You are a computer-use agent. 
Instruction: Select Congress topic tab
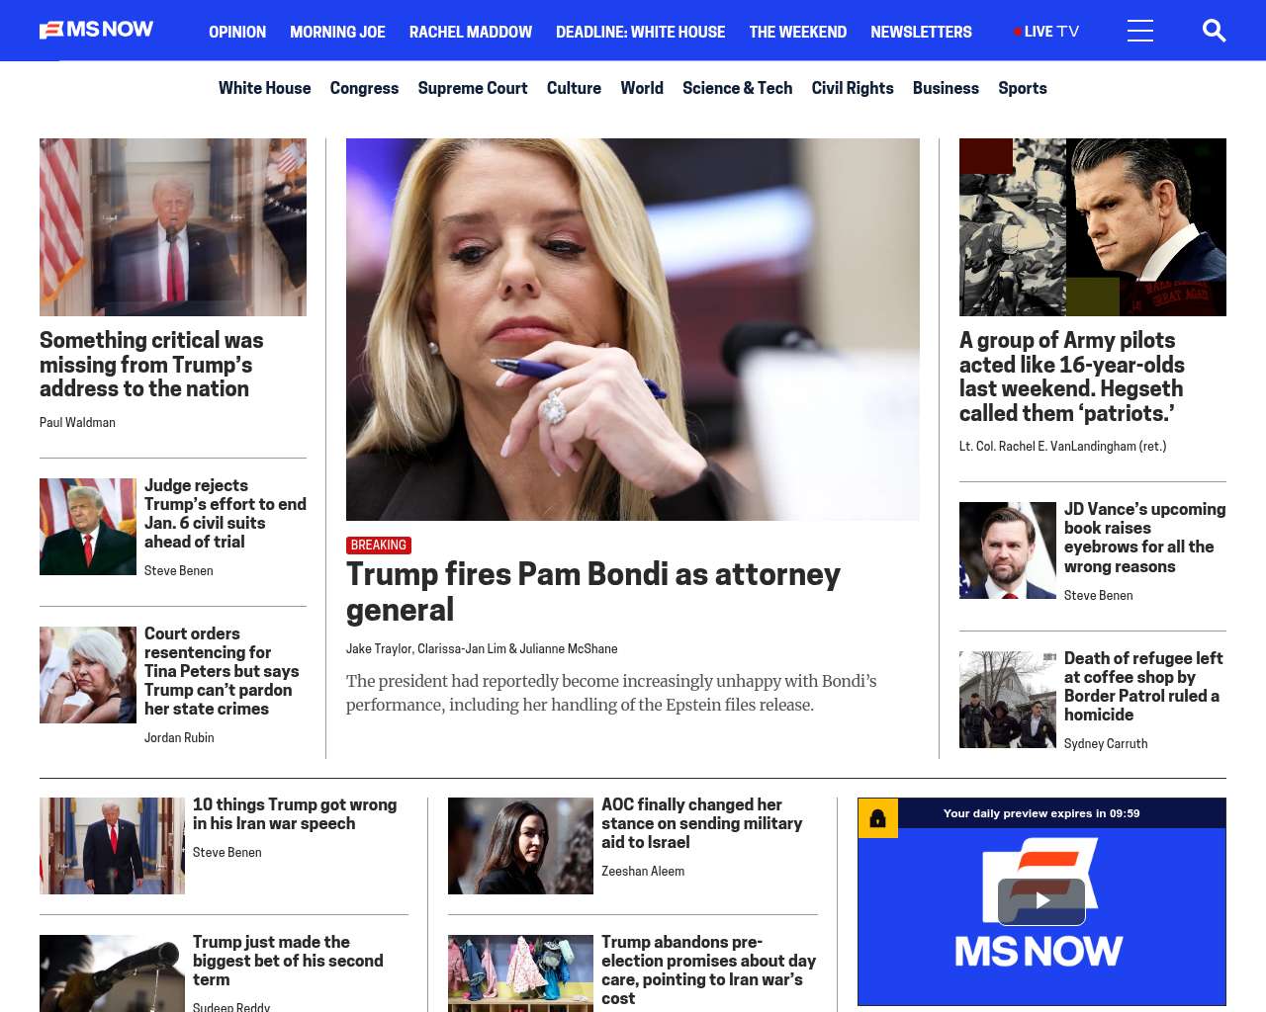tap(364, 88)
